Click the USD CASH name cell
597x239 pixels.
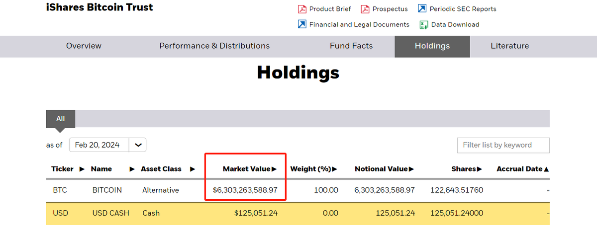[x=111, y=213]
